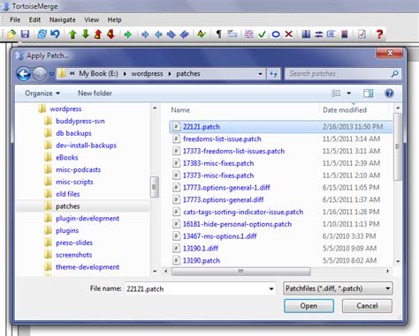Viewport: 419px width, 336px height.
Task: Click the dialog Forward navigation button
Action: (x=40, y=73)
